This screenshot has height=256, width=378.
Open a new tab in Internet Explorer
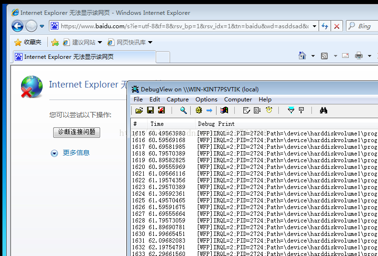pyautogui.click(x=163, y=57)
